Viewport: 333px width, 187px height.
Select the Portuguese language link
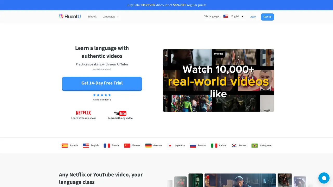tap(265, 145)
